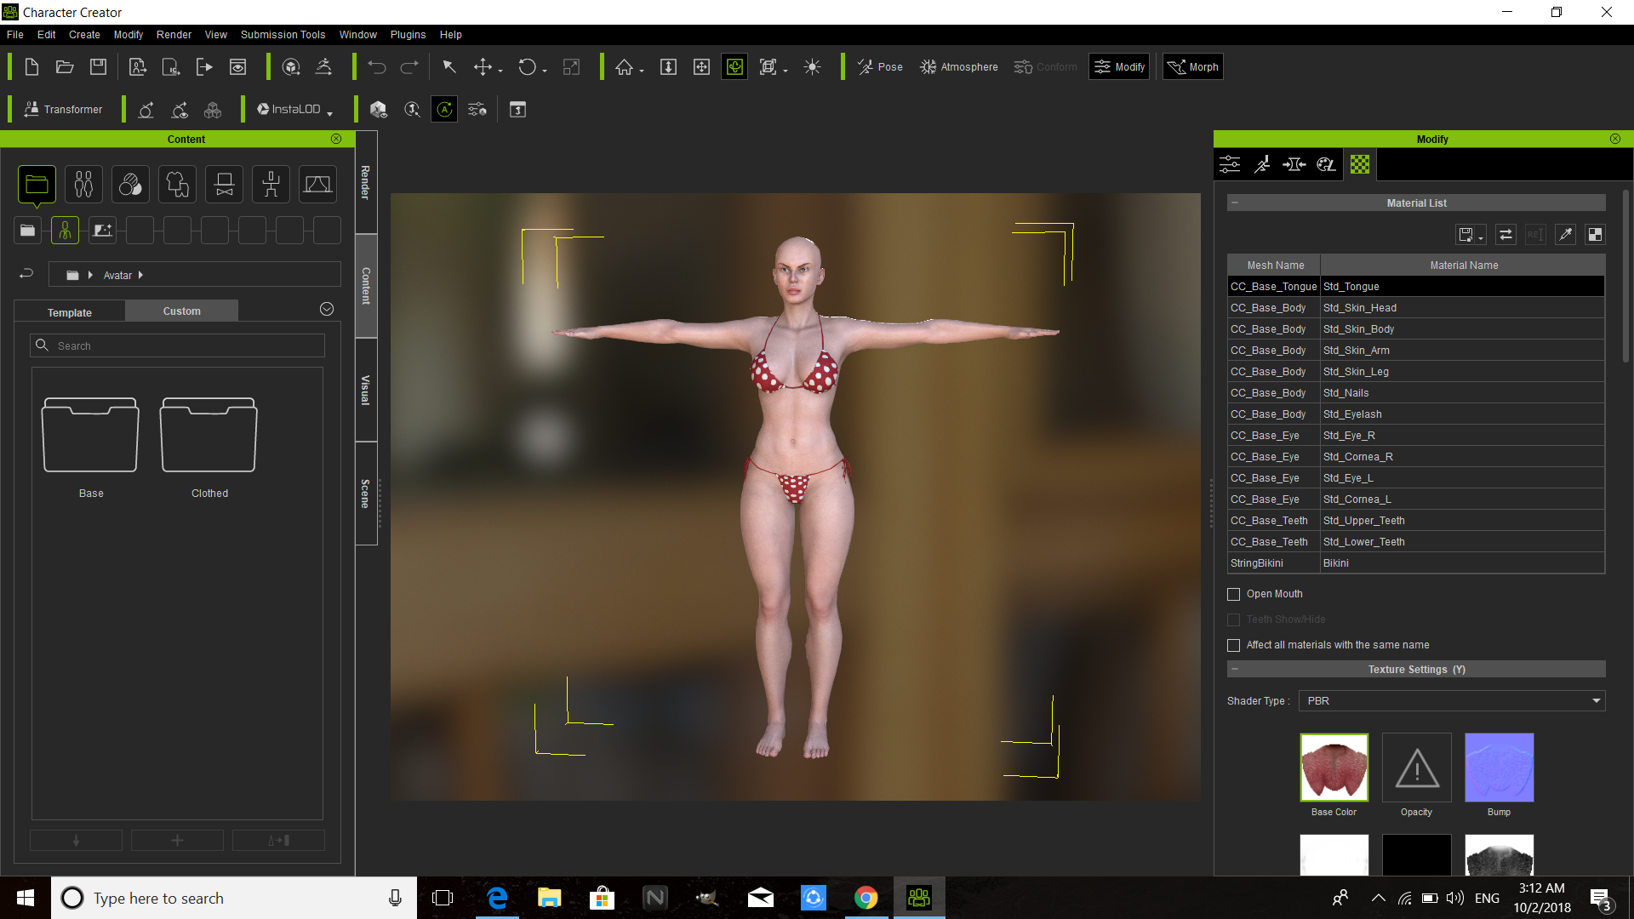Click the calendar icon in second toolbar
The width and height of the screenshot is (1634, 919).
coord(517,110)
